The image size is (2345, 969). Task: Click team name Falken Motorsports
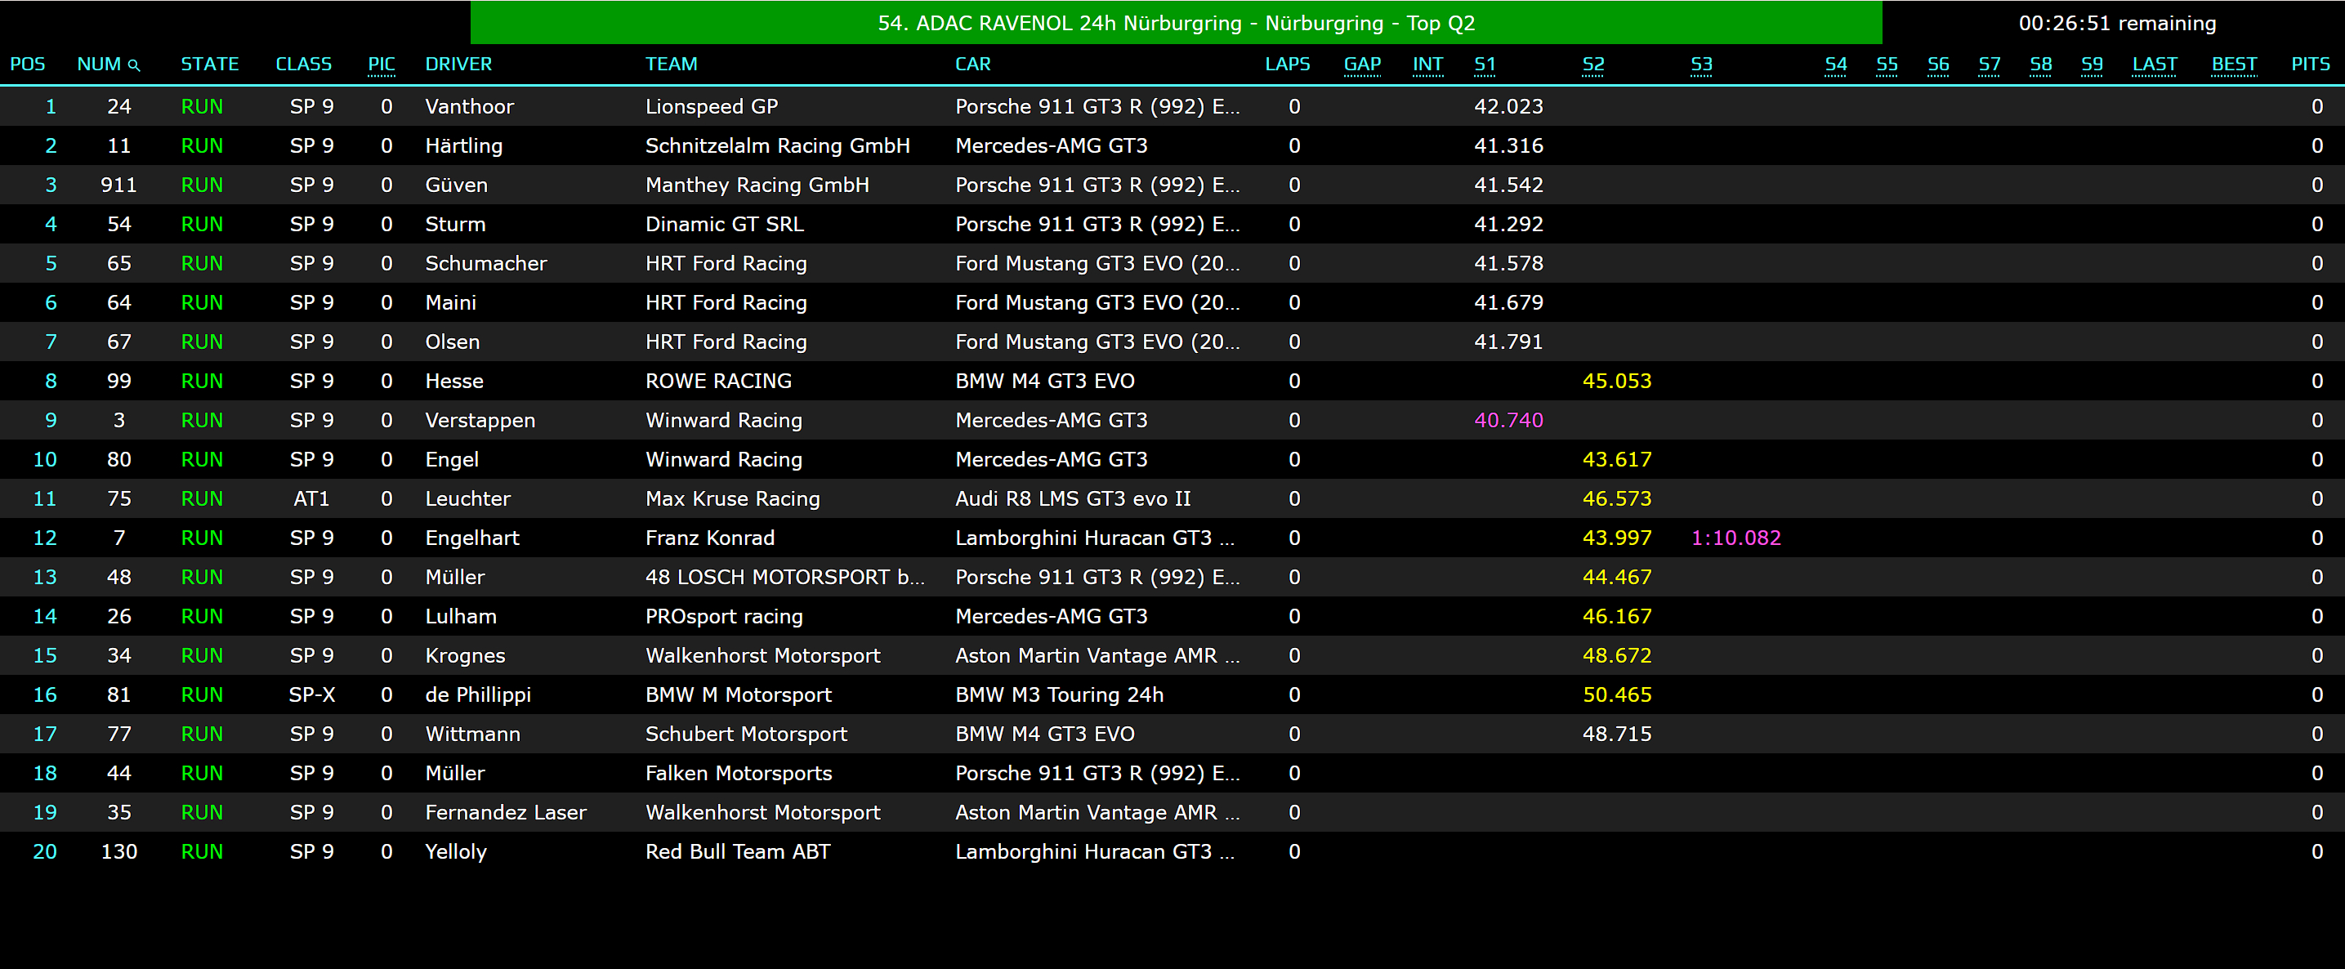pyautogui.click(x=739, y=772)
